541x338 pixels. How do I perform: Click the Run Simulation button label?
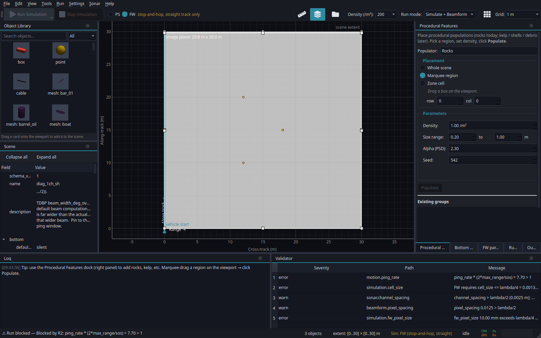coord(32,14)
